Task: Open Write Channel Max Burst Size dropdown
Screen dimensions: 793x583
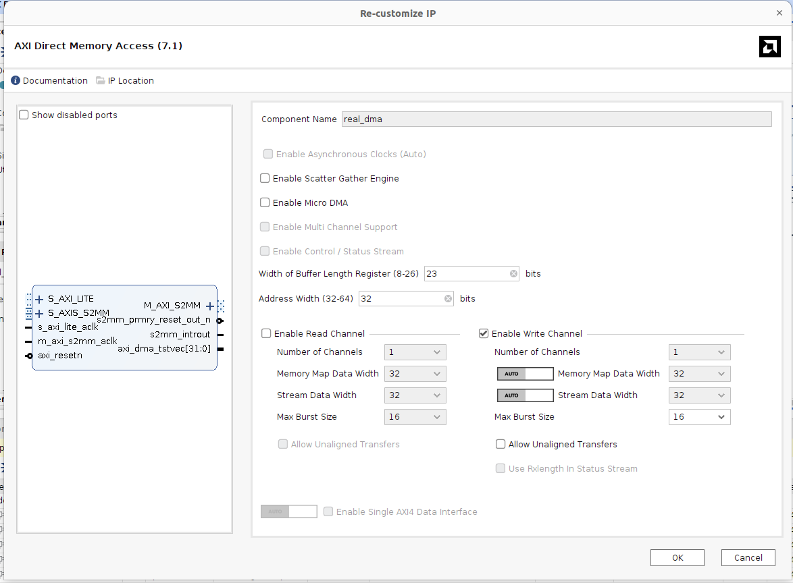Action: pyautogui.click(x=699, y=417)
